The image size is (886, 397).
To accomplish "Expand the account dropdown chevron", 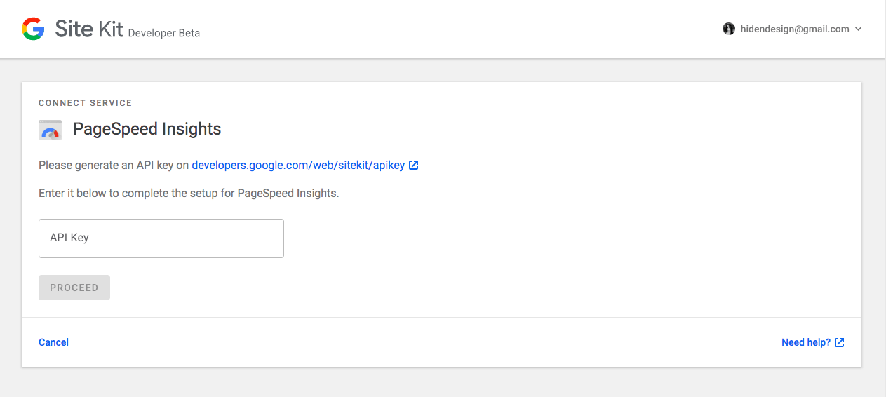I will (x=859, y=29).
